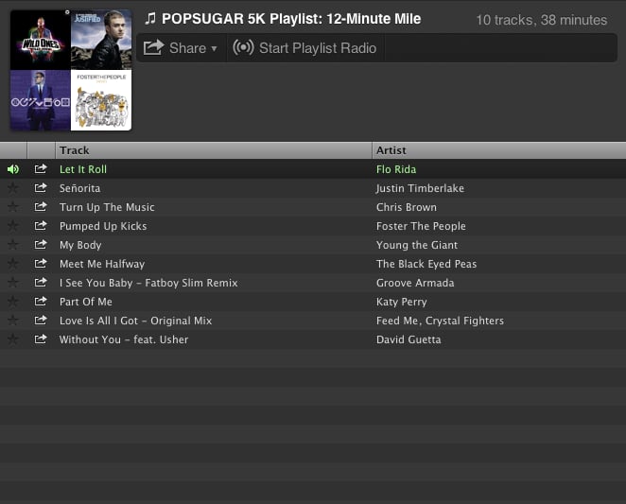Open artist Groove Armada
Screen dimensions: 626x504
tap(415, 283)
